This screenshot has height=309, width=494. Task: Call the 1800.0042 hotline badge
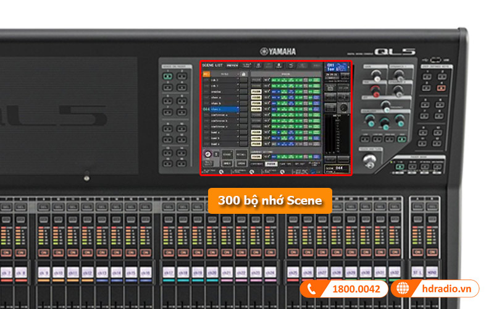[x=344, y=289]
